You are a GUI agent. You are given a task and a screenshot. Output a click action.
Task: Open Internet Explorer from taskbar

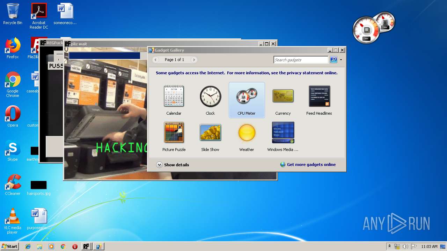(28, 246)
